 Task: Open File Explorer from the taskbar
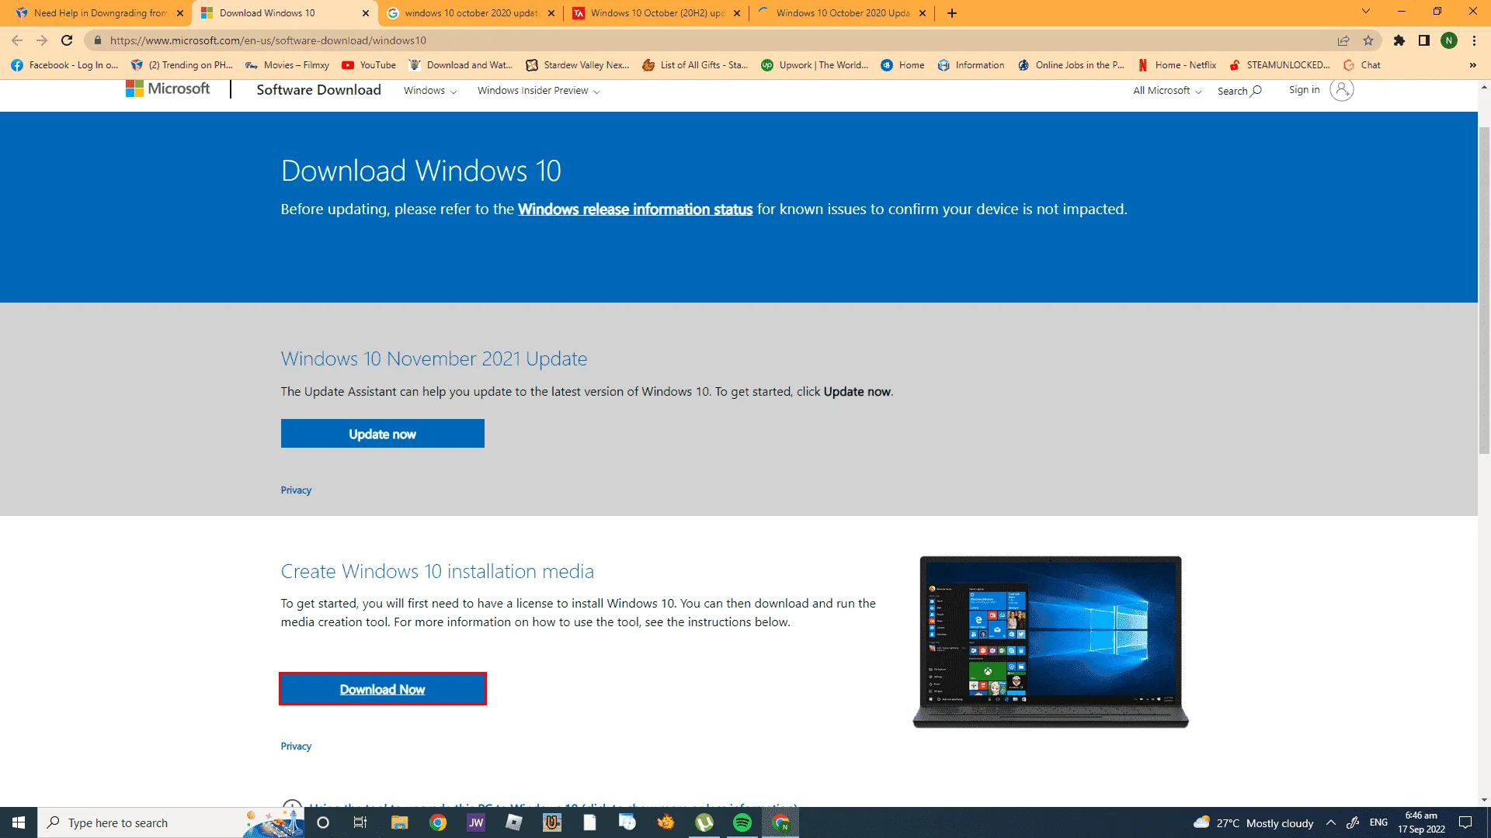(399, 822)
